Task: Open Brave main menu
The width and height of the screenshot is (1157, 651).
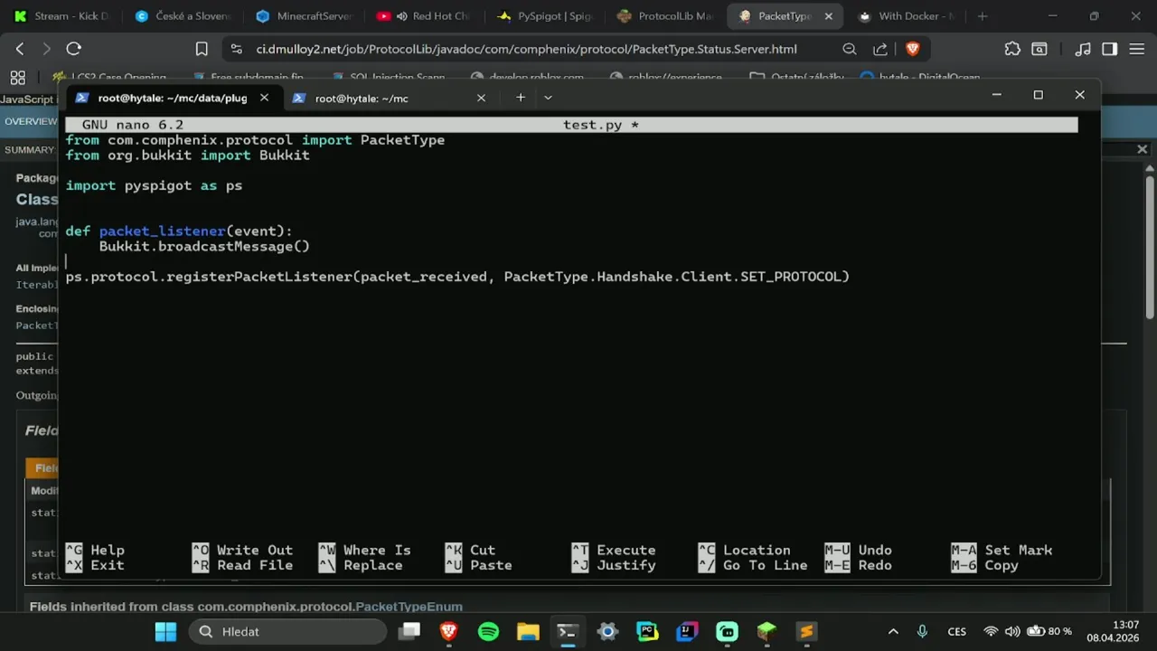Action: (x=1137, y=49)
